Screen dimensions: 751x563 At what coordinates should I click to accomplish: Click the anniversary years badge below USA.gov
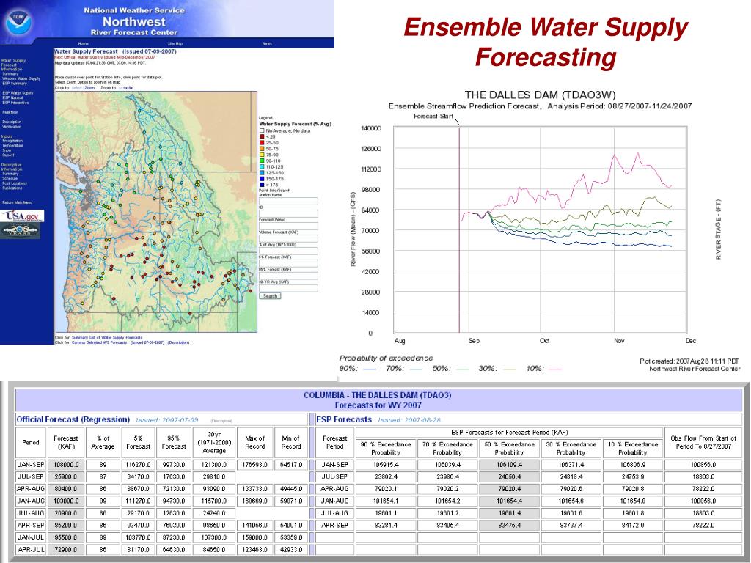click(x=20, y=231)
